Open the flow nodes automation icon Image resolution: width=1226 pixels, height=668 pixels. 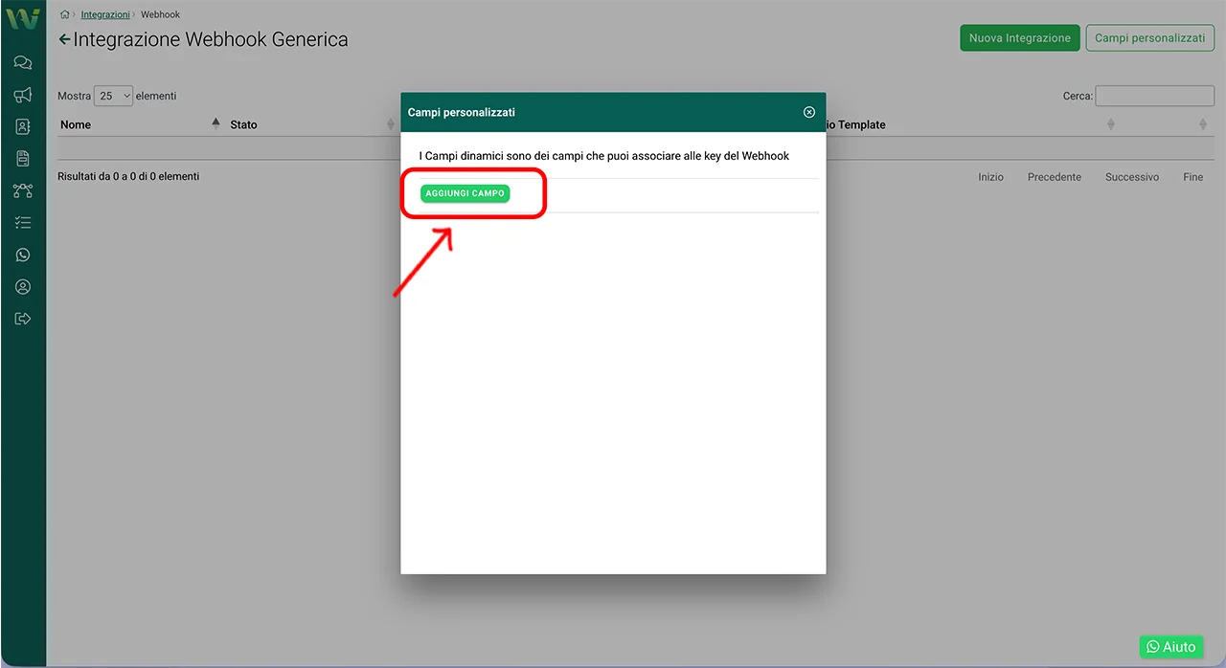[x=23, y=190]
